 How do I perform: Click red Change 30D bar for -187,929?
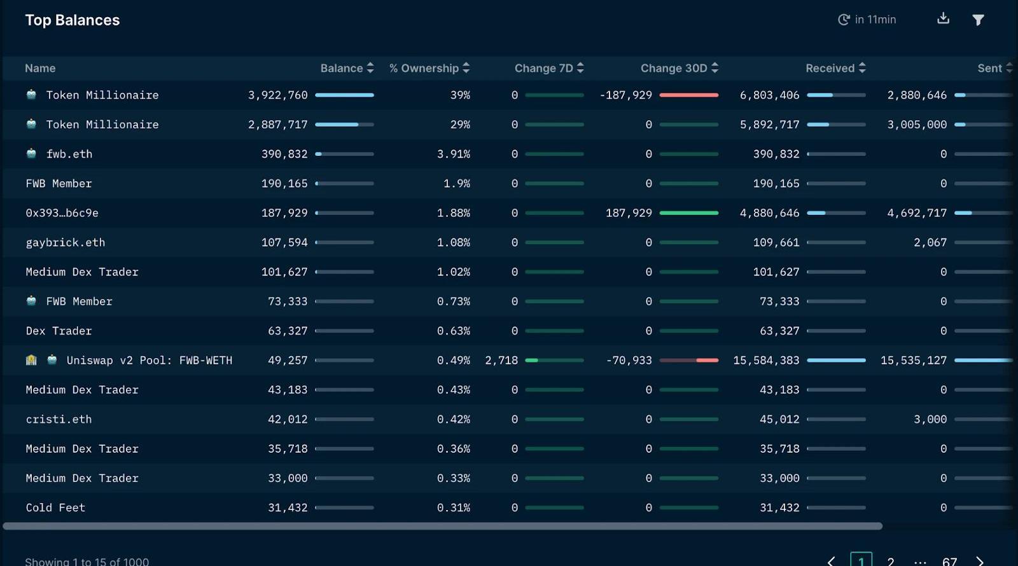click(689, 95)
